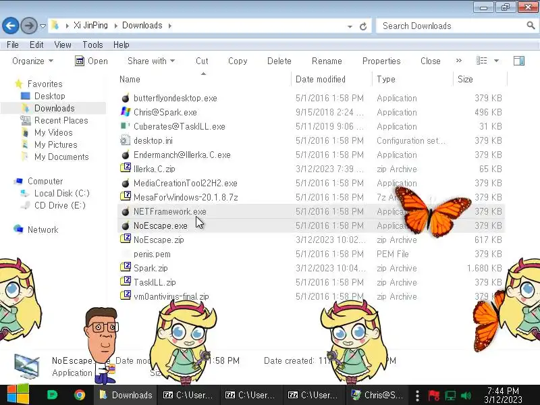Show more toolbar commands chevron
This screenshot has height=405, width=540.
(x=459, y=61)
